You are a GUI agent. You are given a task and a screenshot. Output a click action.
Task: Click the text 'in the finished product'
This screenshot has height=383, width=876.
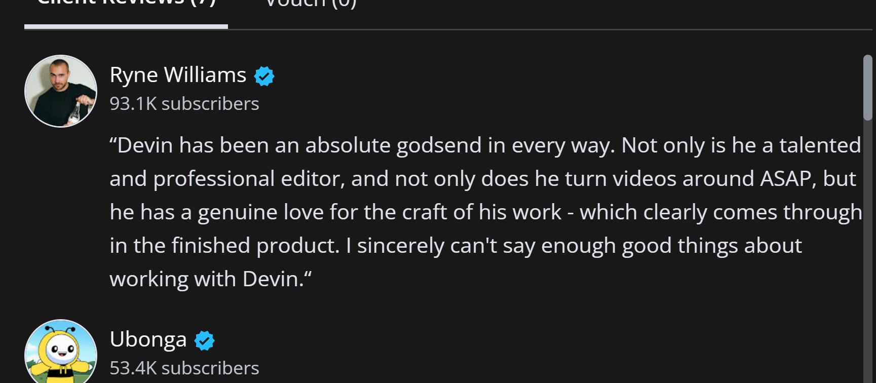223,246
